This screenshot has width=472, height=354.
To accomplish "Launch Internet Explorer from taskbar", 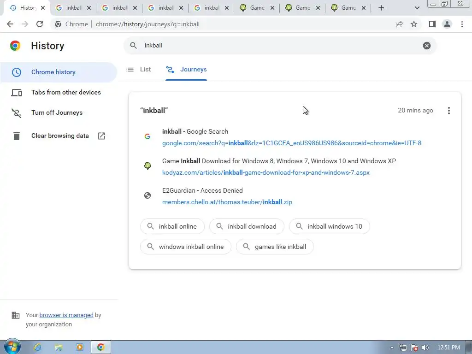I will click(x=37, y=348).
